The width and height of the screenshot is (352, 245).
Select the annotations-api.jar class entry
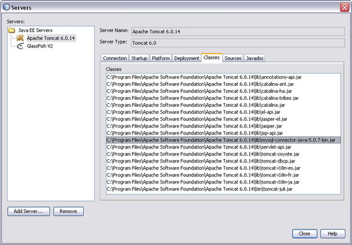[223, 77]
